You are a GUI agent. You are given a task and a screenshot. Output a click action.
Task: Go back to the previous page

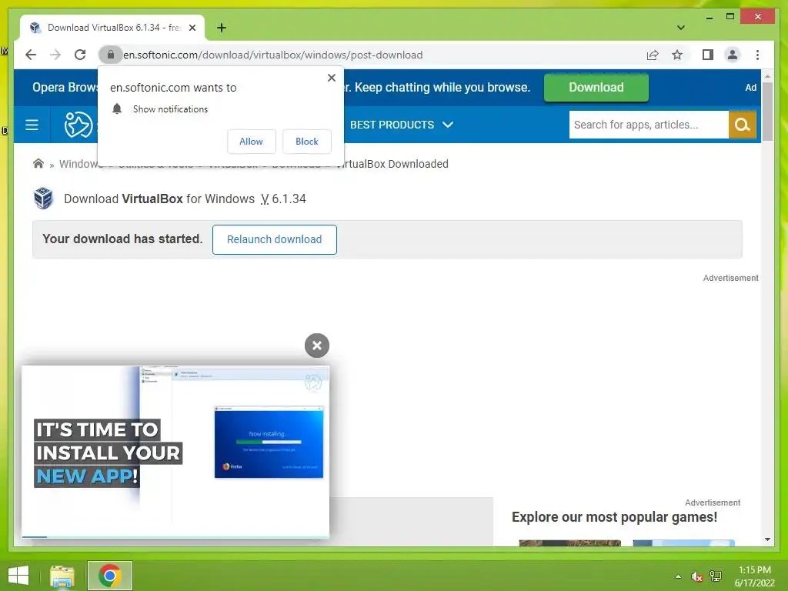pos(31,55)
